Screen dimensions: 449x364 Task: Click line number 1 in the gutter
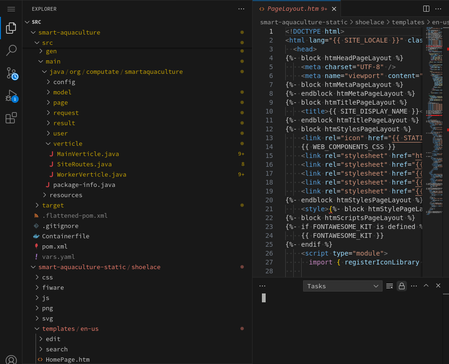(271, 31)
